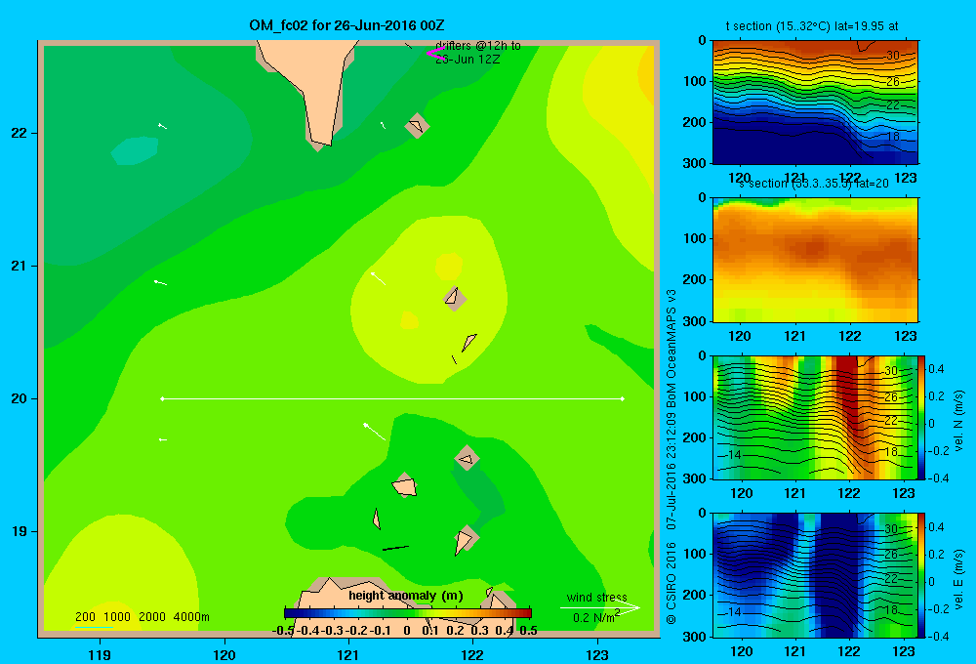Click the white current arrow near 21N 121.2E

(378, 278)
